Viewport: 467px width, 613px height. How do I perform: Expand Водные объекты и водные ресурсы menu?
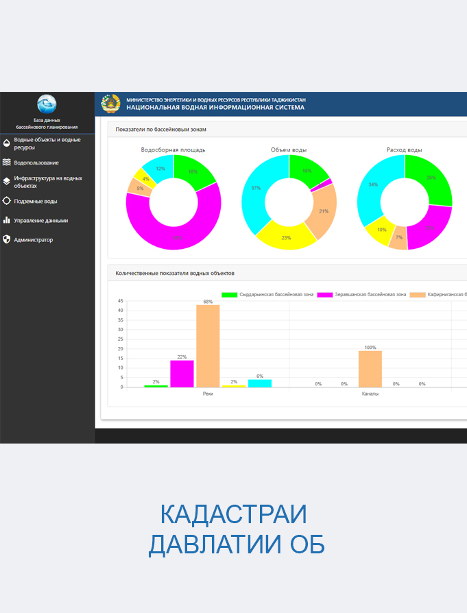(x=47, y=143)
